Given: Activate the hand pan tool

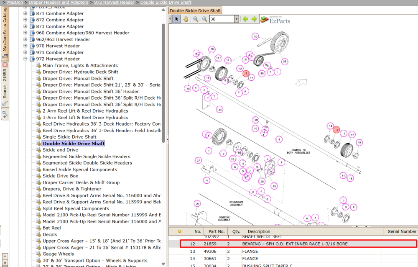Looking at the screenshot, I should [186, 19].
